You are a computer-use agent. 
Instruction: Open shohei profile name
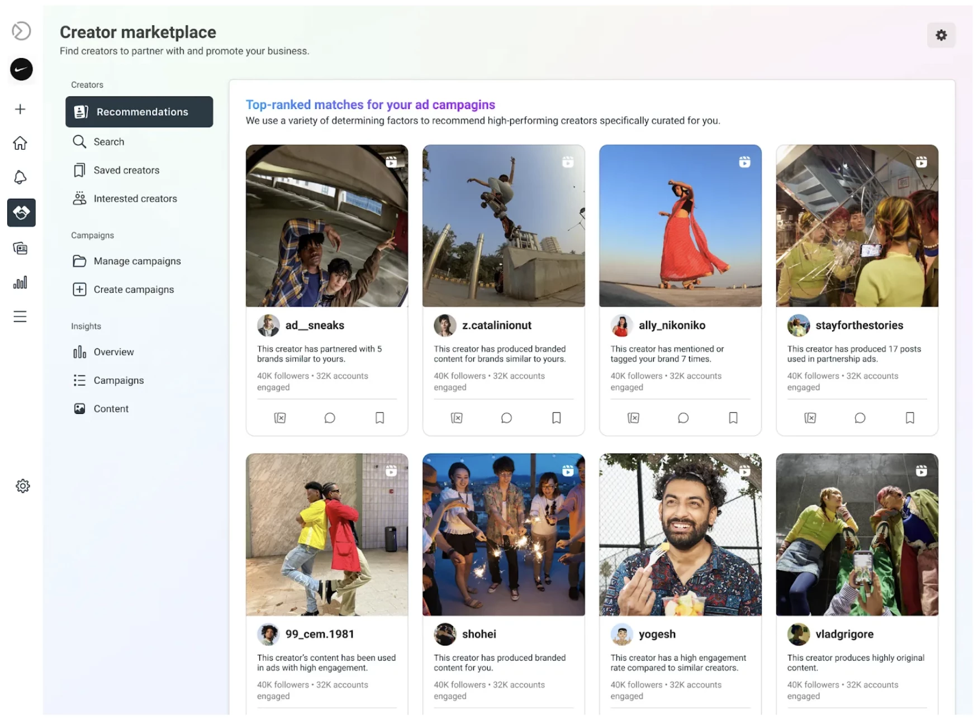479,634
